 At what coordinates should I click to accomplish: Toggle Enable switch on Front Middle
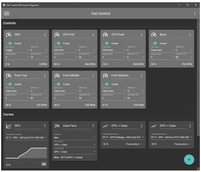[x=58, y=84]
